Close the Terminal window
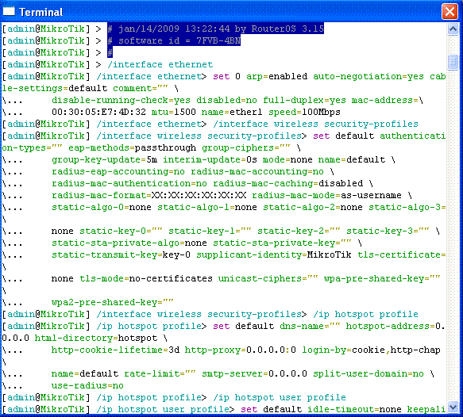This screenshot has height=417, width=463. (x=449, y=12)
